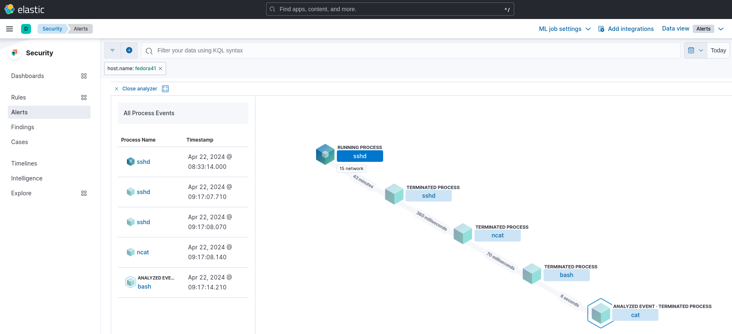Click Add integrations link

pyautogui.click(x=626, y=29)
